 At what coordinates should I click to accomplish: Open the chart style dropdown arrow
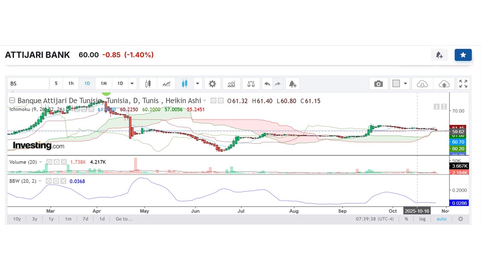pos(197,84)
